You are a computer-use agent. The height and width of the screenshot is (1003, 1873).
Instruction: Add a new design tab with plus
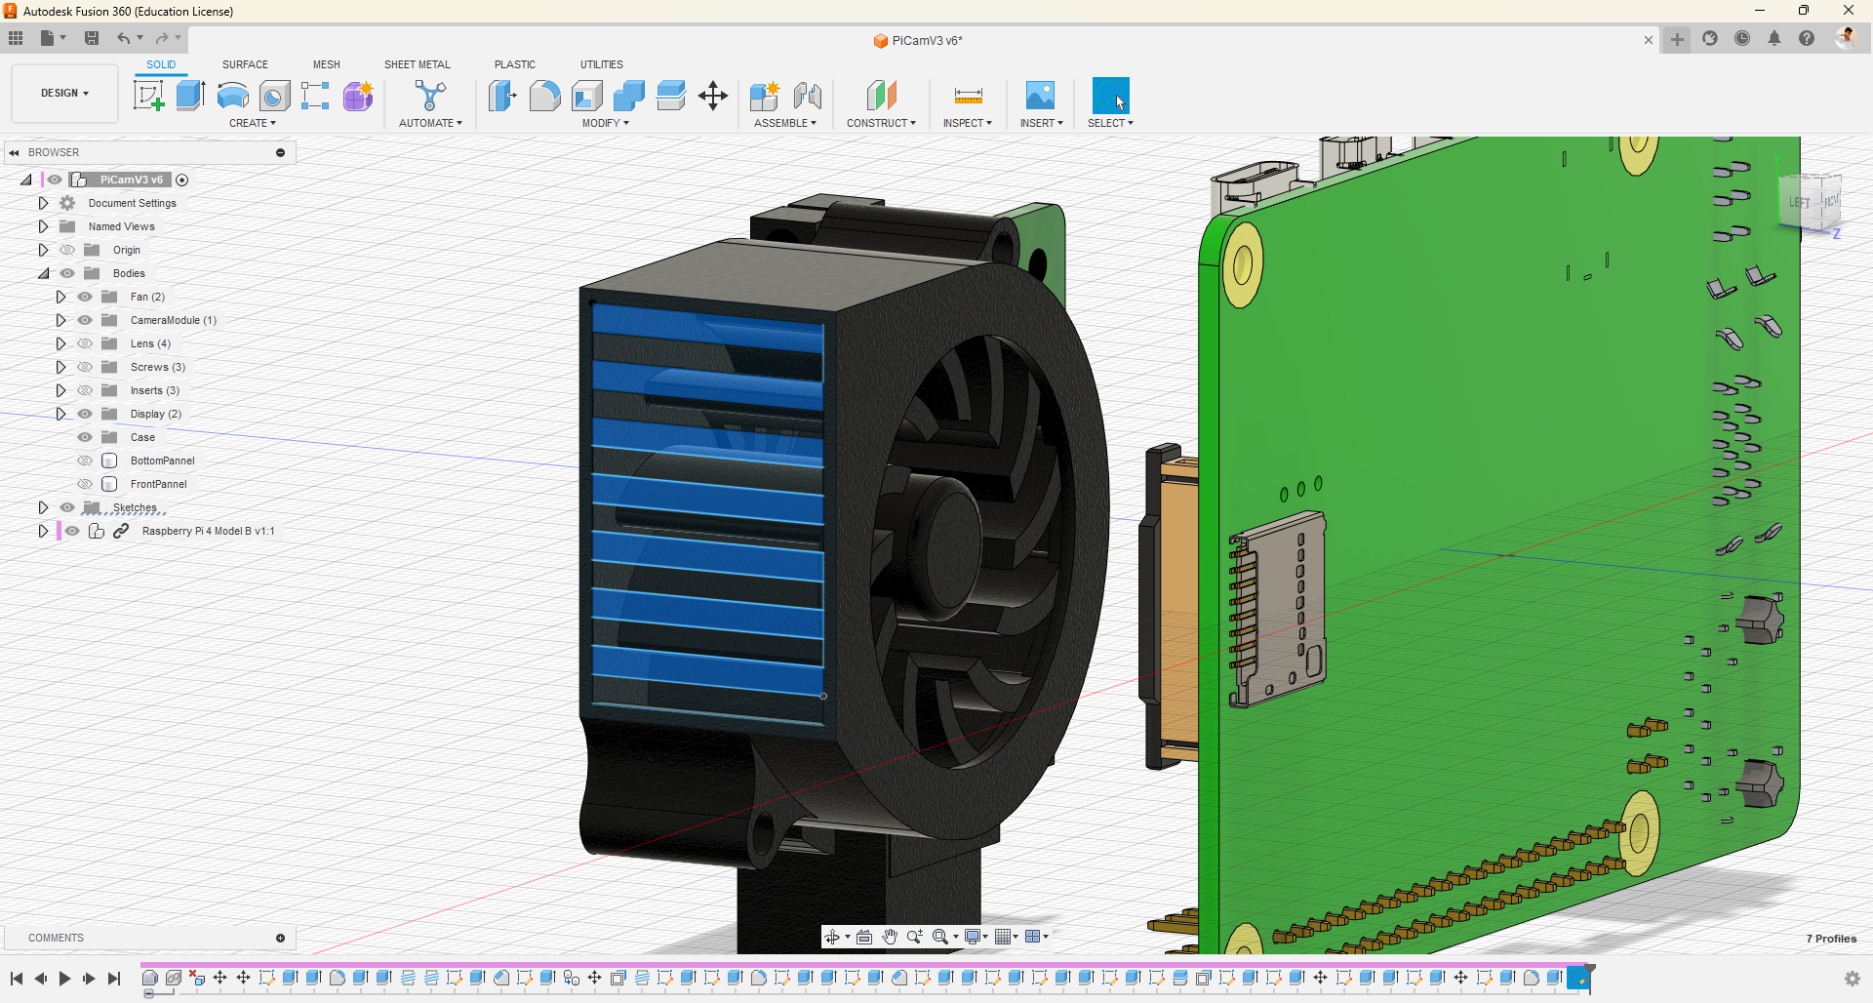1677,39
